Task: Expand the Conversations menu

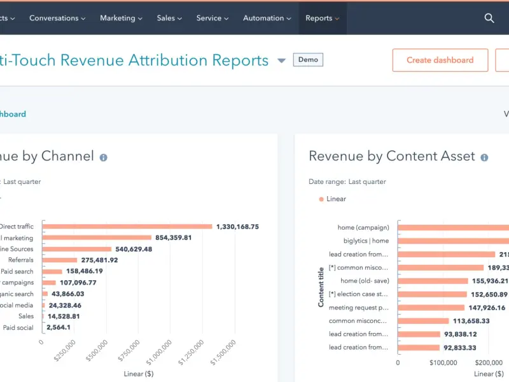Action: [57, 18]
